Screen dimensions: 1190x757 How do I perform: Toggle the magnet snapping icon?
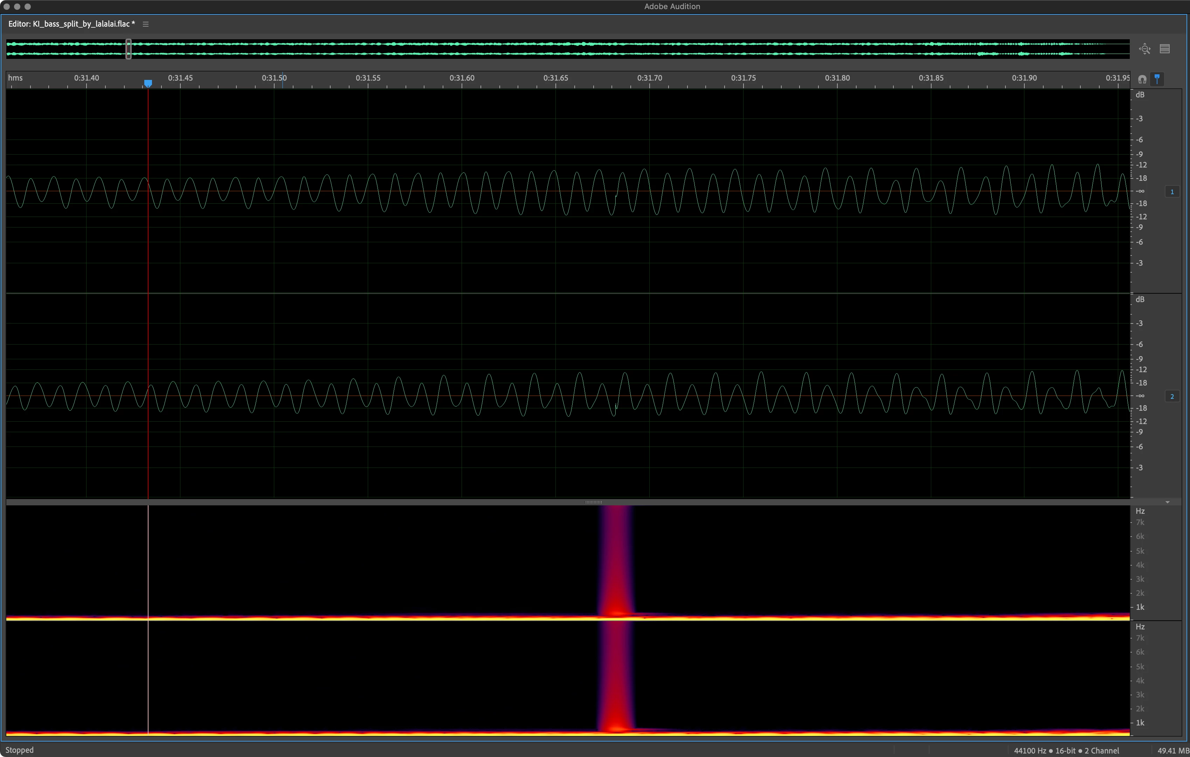(1142, 79)
